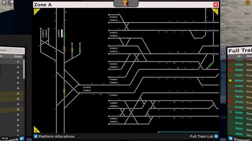Screen dimensions: 252x141
Task: Click the orange icon in top-right corner
Action: 248,3
